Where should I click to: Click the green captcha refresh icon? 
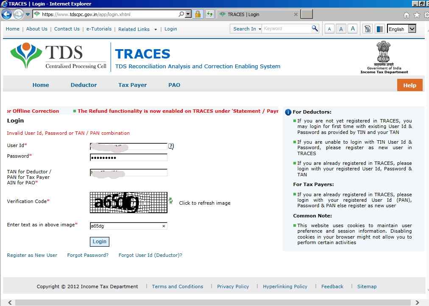pos(170,201)
